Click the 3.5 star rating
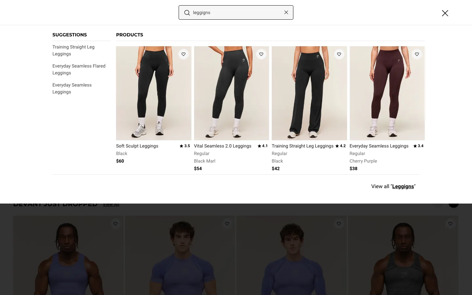This screenshot has width=472, height=295. tap(185, 146)
